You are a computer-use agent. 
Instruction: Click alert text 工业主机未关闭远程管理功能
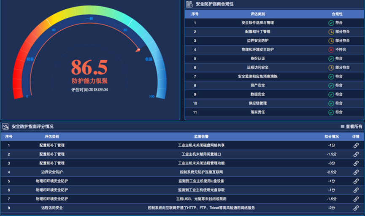(201, 163)
